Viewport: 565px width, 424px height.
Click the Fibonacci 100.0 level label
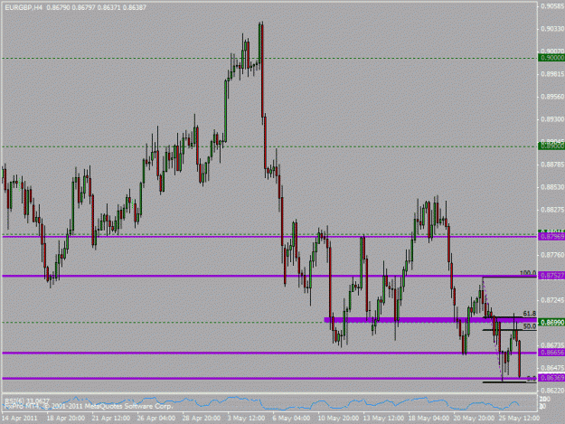click(x=528, y=273)
